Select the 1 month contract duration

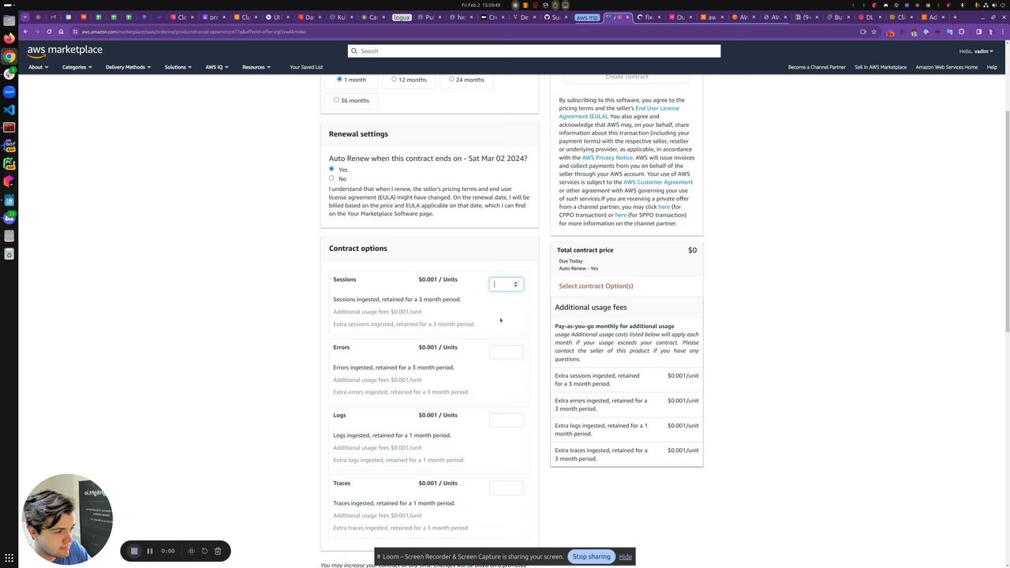339,79
